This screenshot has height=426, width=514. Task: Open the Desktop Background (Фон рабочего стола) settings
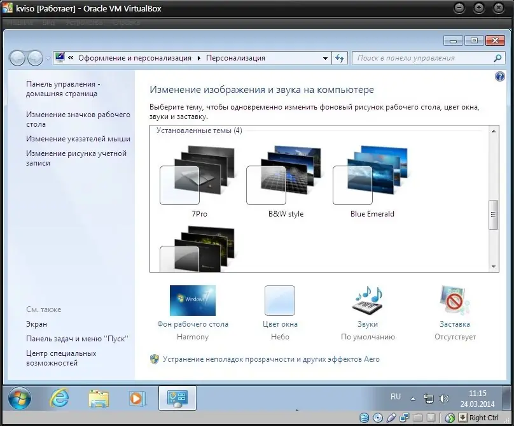click(192, 300)
